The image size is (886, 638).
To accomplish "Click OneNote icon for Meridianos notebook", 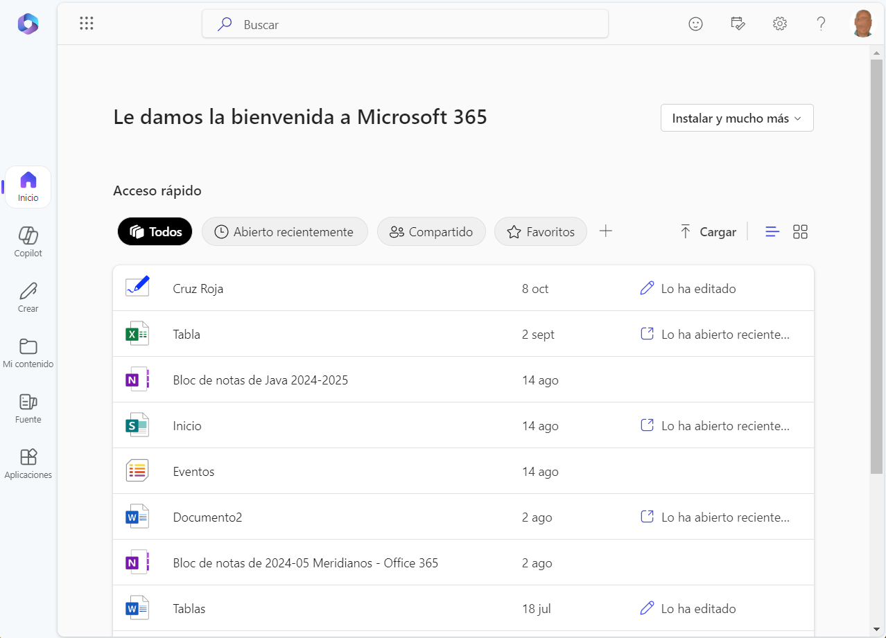I will click(x=137, y=562).
